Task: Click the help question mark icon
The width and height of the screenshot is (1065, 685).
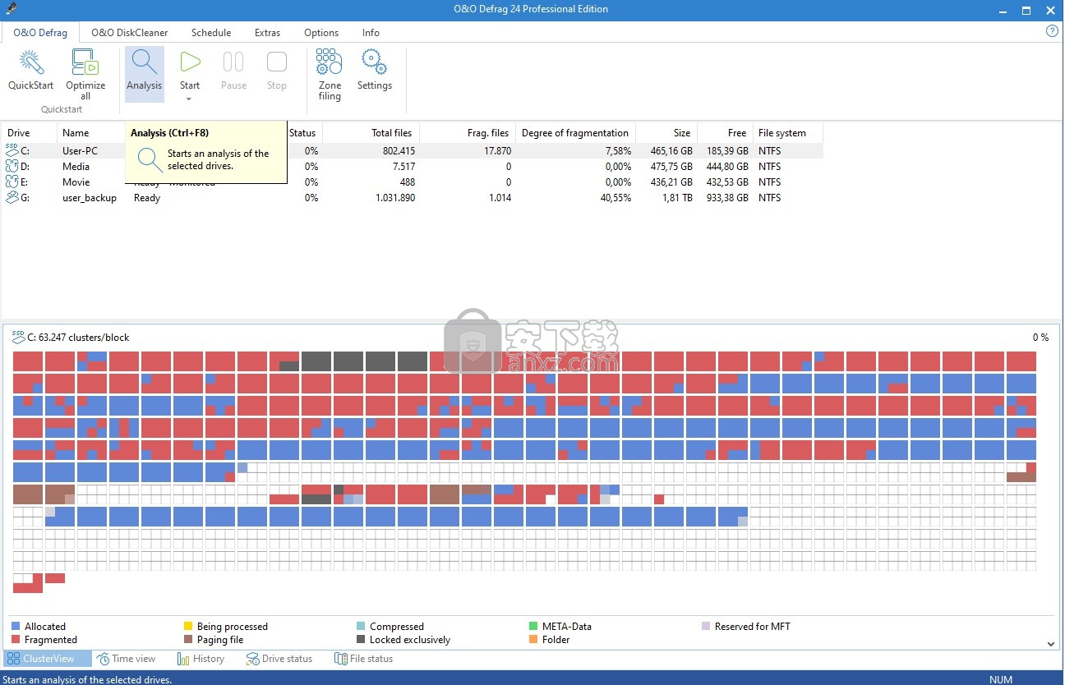Action: 1052,31
